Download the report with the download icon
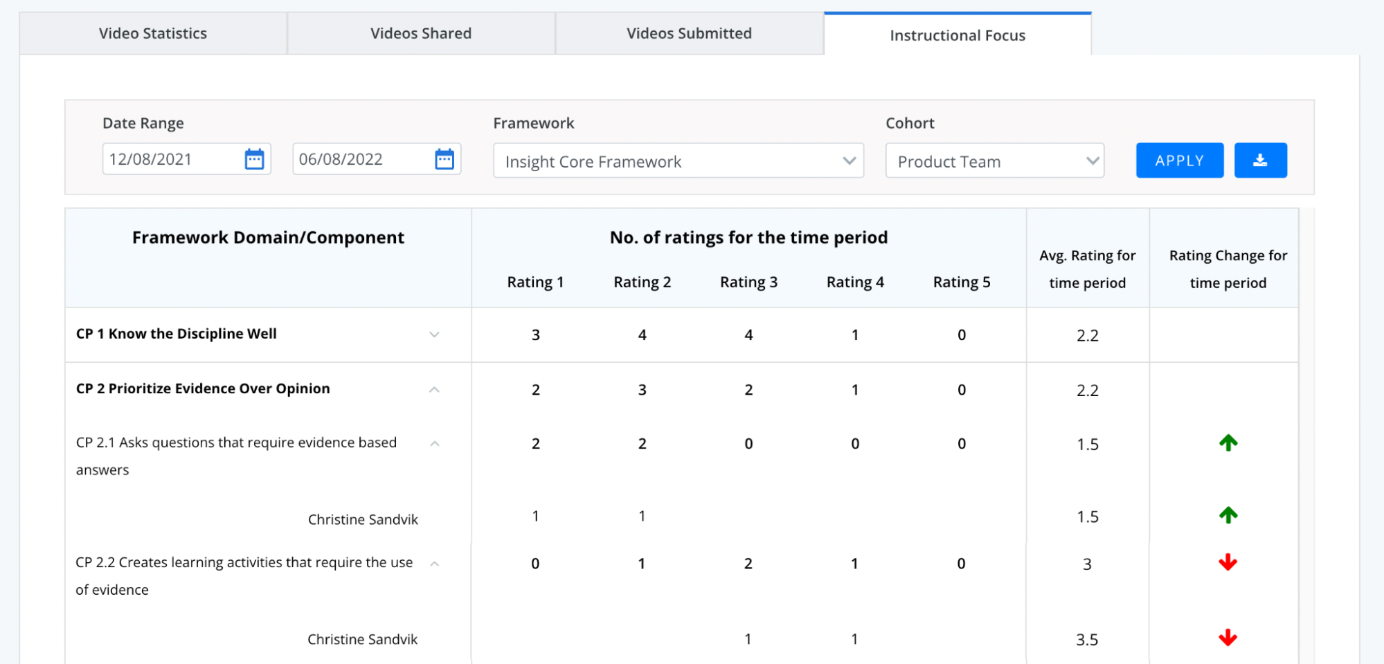 point(1260,161)
